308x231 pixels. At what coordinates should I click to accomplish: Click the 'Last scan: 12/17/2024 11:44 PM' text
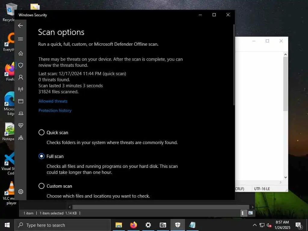[70, 74]
